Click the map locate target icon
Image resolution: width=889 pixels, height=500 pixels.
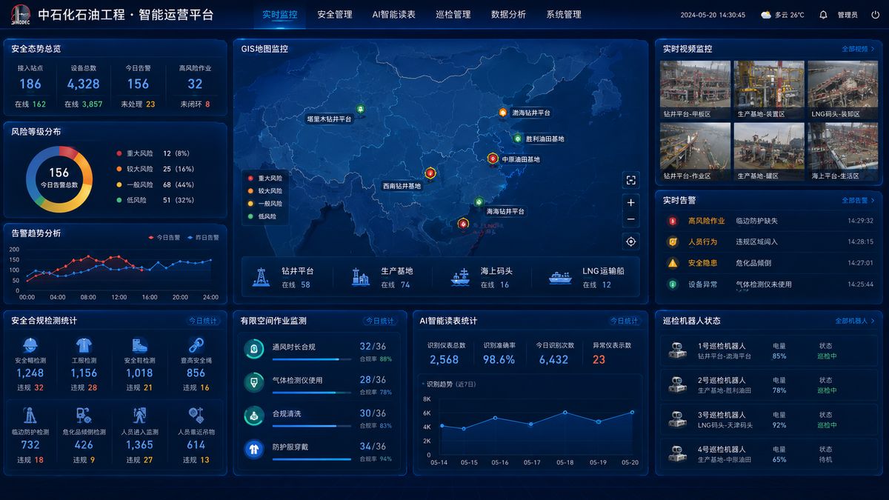(x=631, y=241)
